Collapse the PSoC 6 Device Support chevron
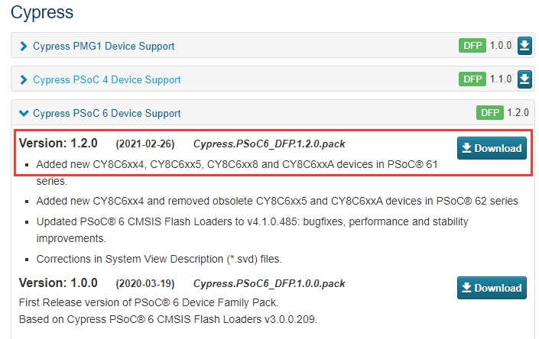539x339 pixels. pos(24,114)
